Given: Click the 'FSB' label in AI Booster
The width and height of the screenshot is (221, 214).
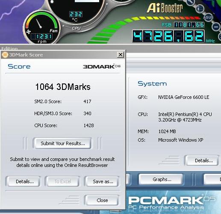Looking at the screenshot, I should (x=166, y=25).
